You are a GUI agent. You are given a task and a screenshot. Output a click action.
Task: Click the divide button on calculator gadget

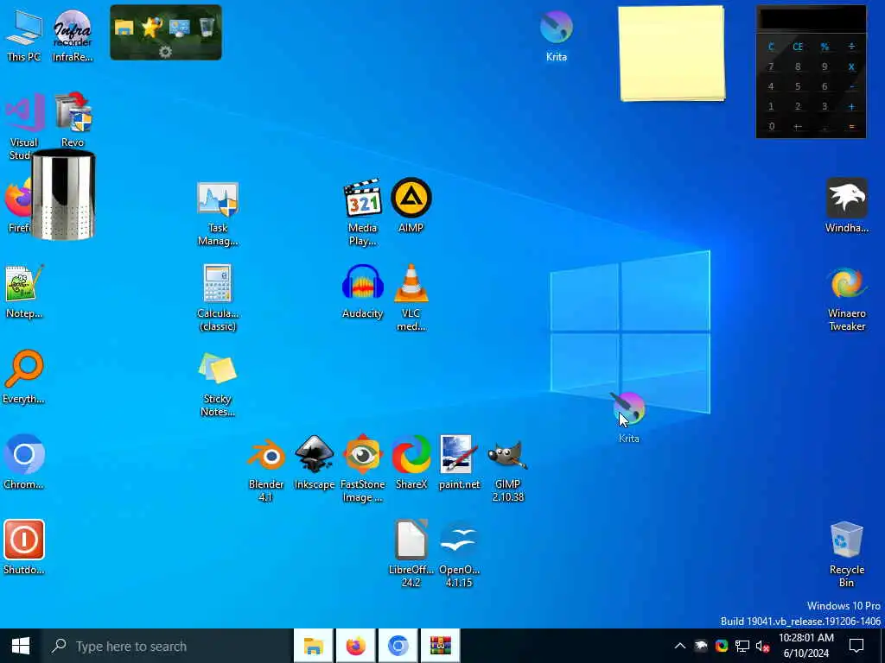(851, 47)
